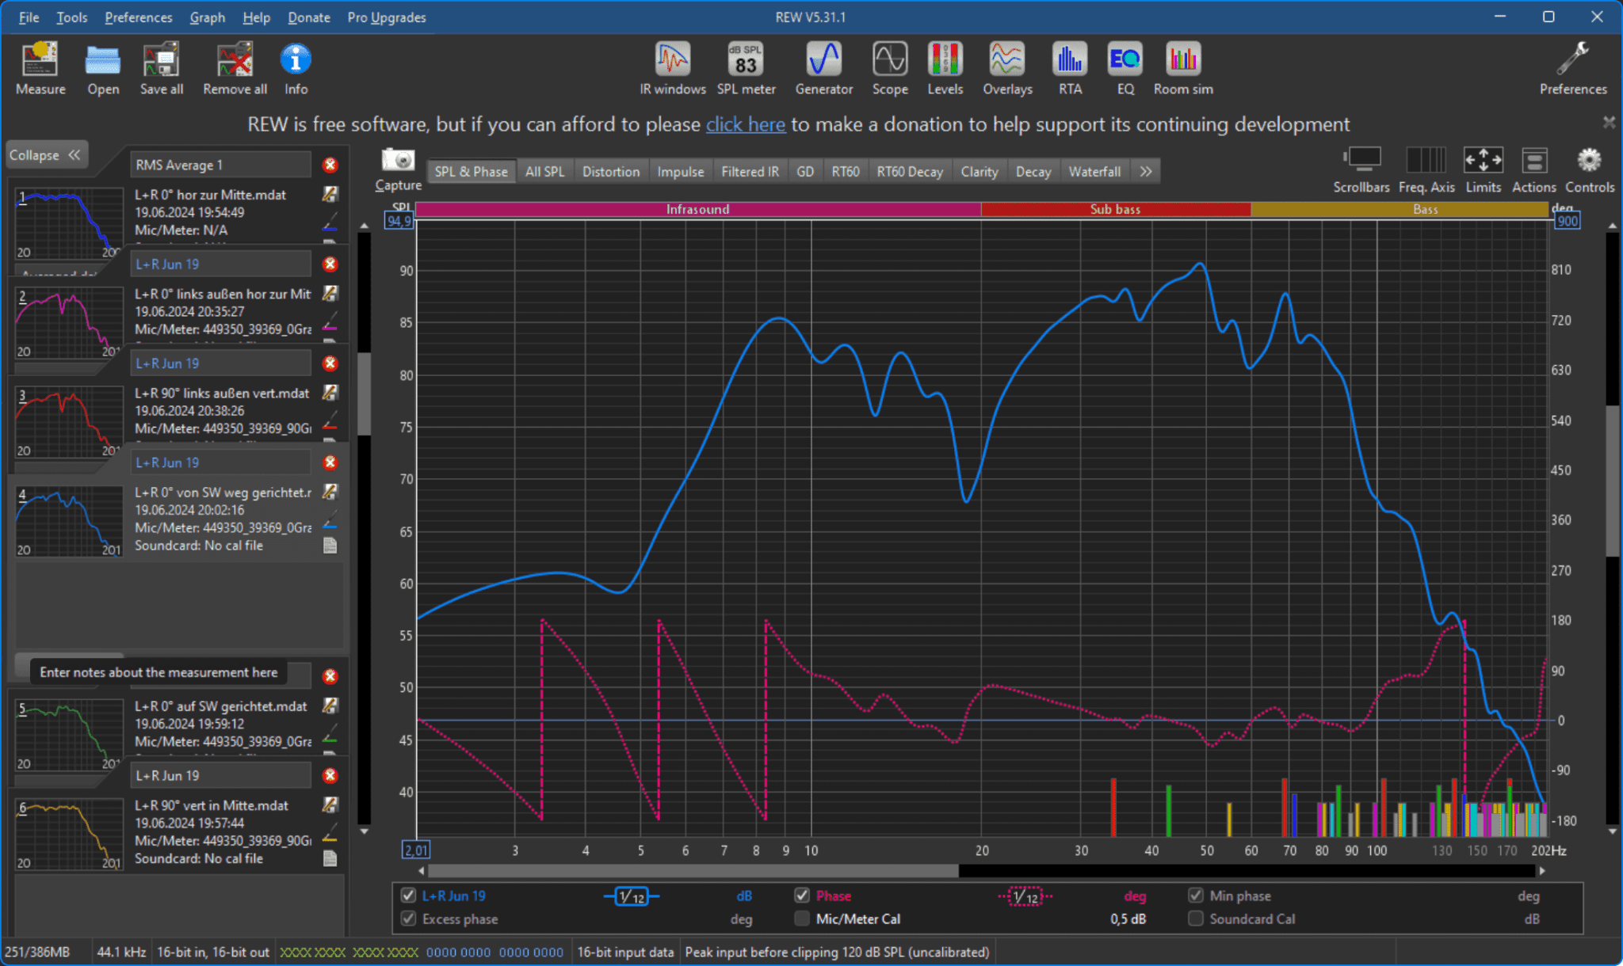1623x966 pixels.
Task: Change Phase trace 1/12 smoothing indicator
Action: click(1025, 896)
